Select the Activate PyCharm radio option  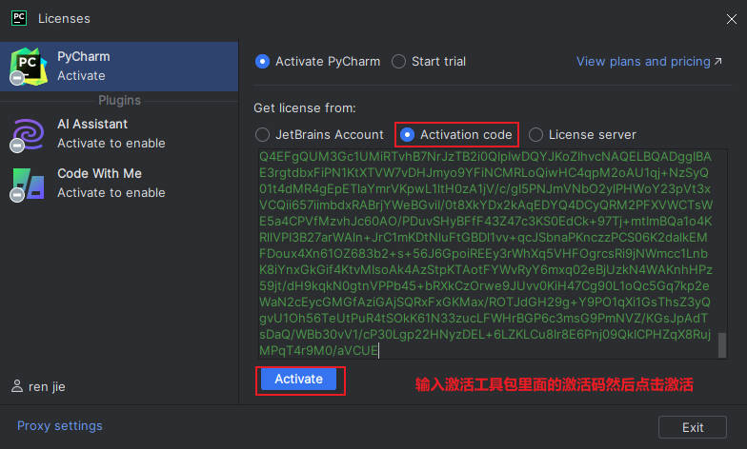point(263,62)
